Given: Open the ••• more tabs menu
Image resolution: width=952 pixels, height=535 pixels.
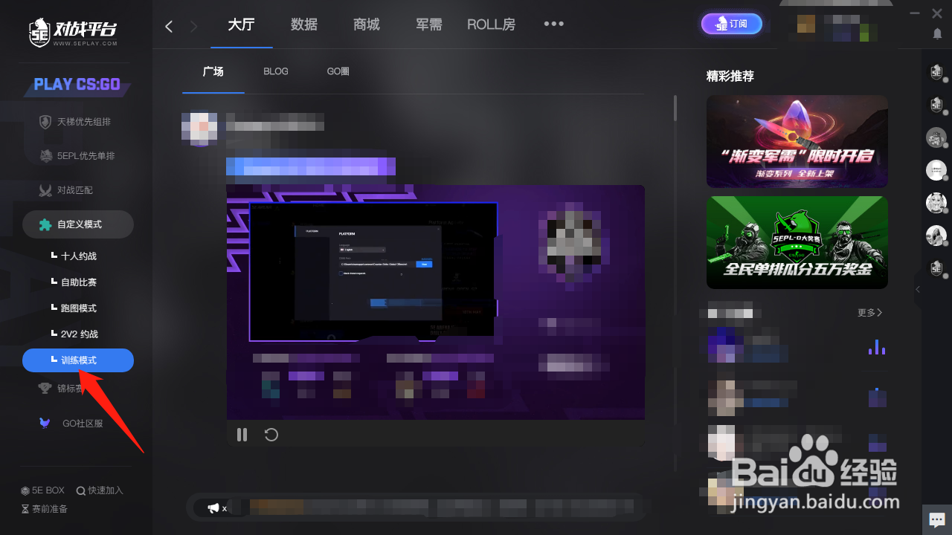Looking at the screenshot, I should pos(553,24).
